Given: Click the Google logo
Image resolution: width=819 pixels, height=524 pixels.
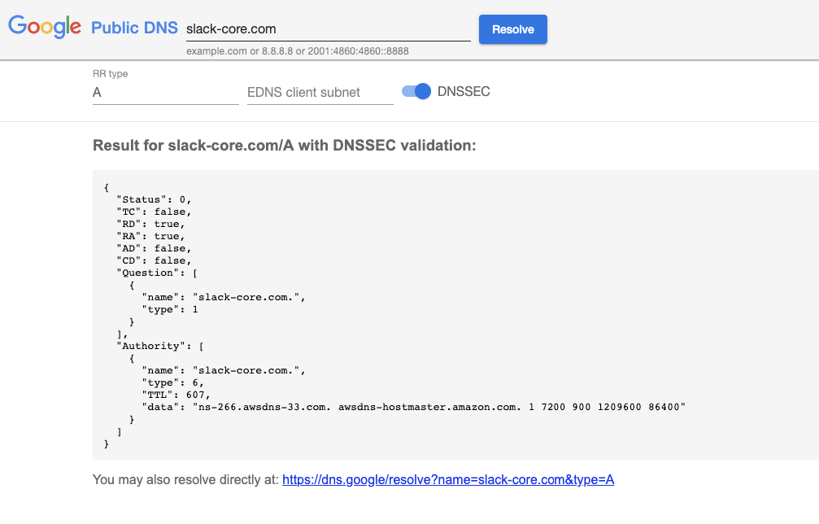Looking at the screenshot, I should [45, 27].
